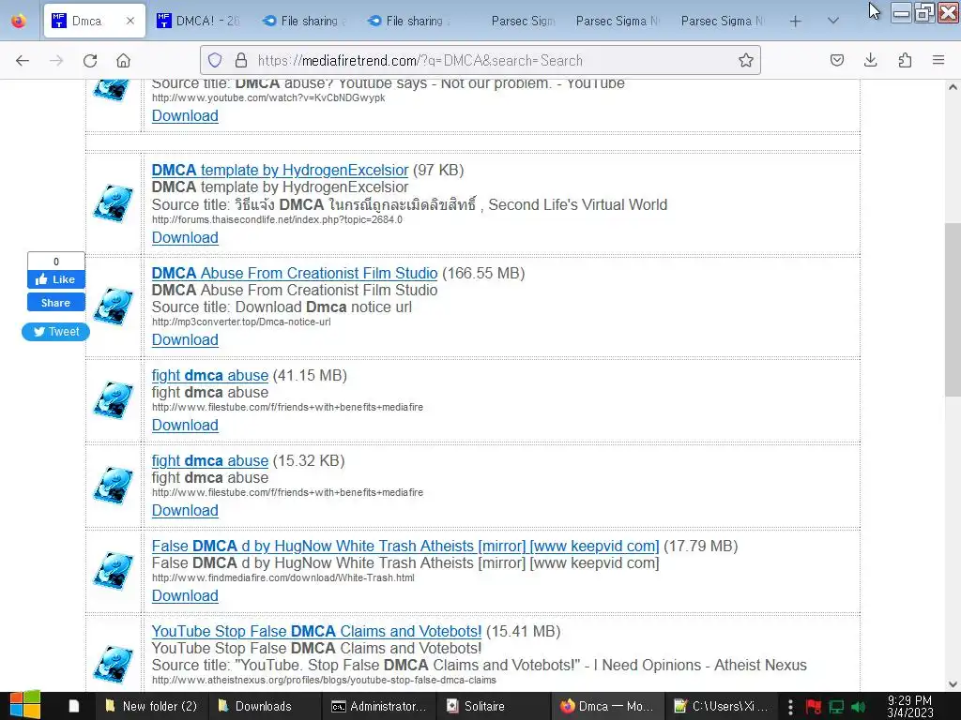Switch to second File sharing tab
The image size is (961, 720).
pyautogui.click(x=409, y=21)
